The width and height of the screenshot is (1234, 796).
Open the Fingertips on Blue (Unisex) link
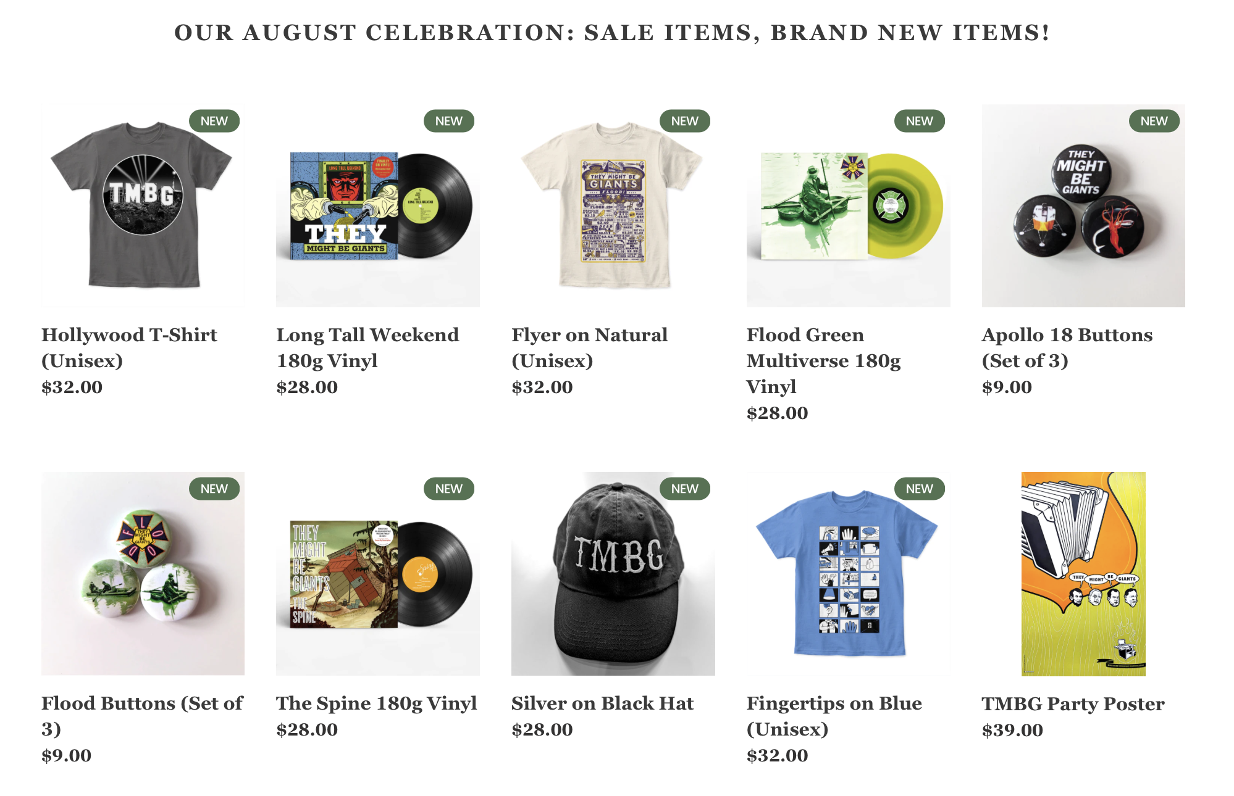pos(834,716)
